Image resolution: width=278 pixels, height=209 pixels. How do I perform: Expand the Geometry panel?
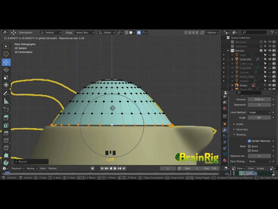coord(242,130)
